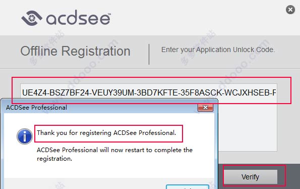Image resolution: width=300 pixels, height=189 pixels.
Task: Click blank area below the unlock code
Action: [248, 126]
